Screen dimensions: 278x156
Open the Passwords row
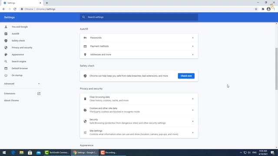[x=139, y=38]
